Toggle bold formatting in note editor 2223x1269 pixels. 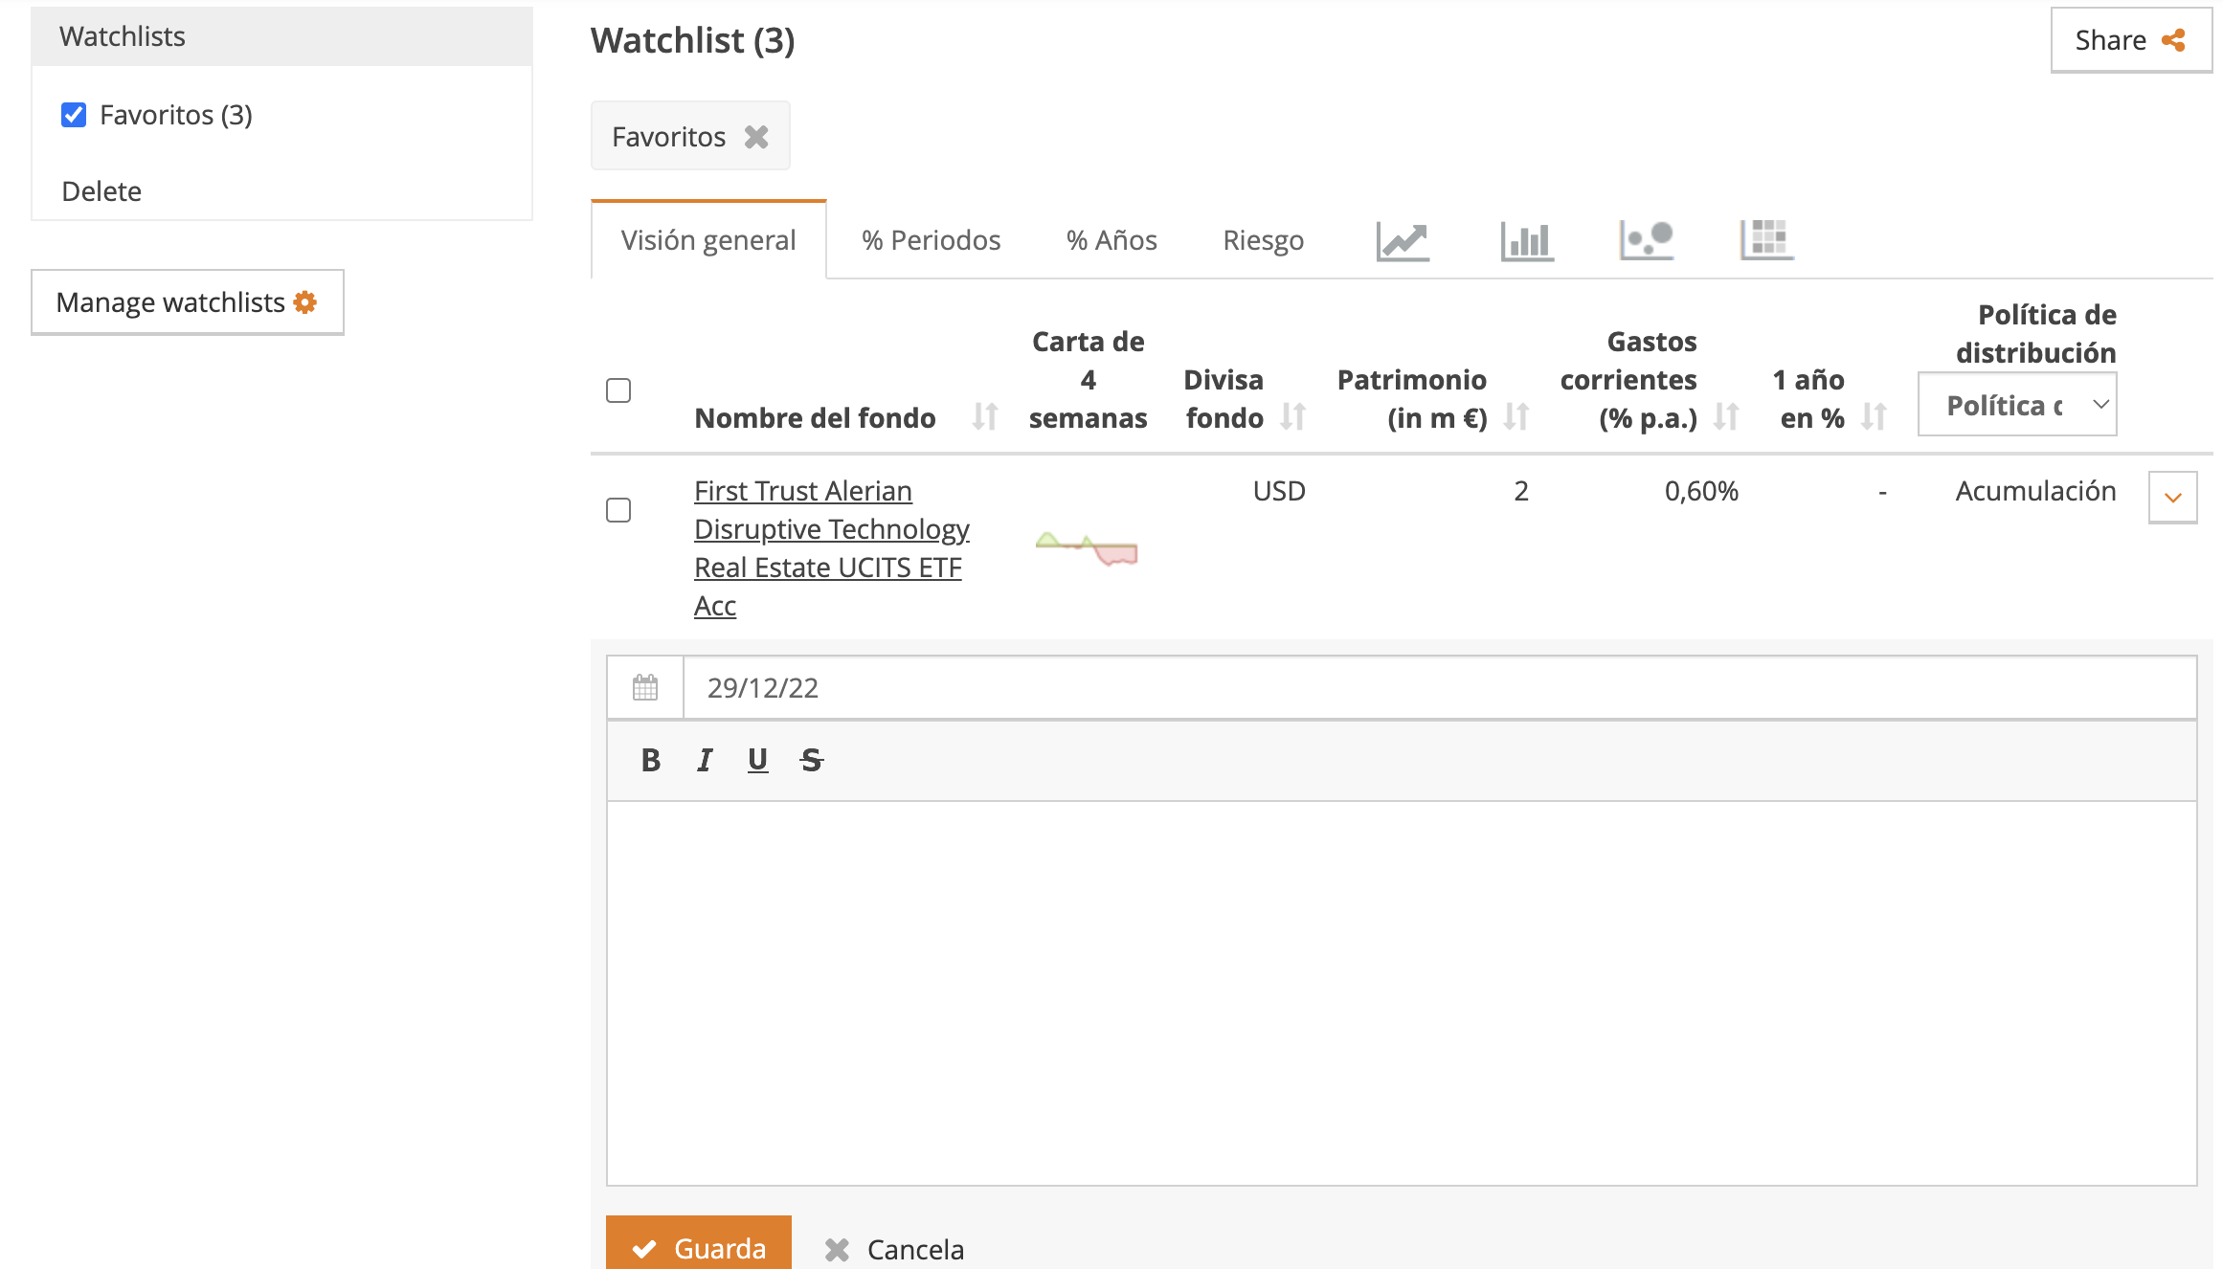[x=650, y=761]
